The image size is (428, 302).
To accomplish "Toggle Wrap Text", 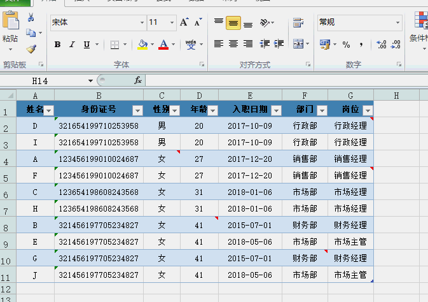I will click(298, 22).
